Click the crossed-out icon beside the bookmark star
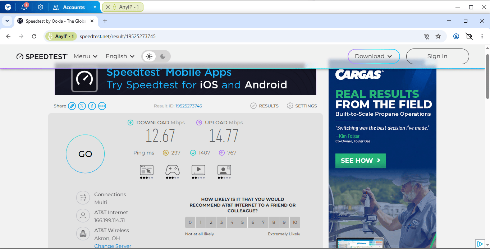490x249 pixels. tap(426, 36)
